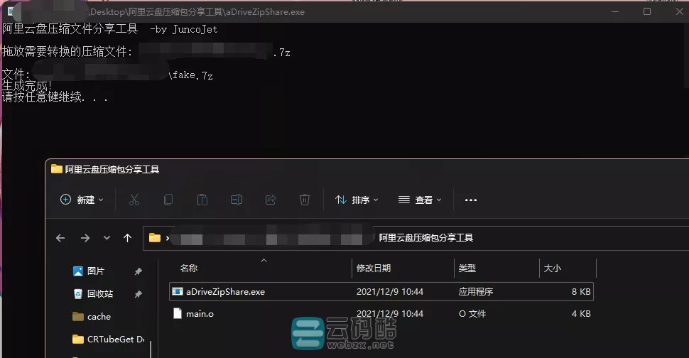Image resolution: width=689 pixels, height=358 pixels.
Task: Click 阿里云盘压缩包分享工具 breadcrumb in address bar
Action: click(425, 238)
